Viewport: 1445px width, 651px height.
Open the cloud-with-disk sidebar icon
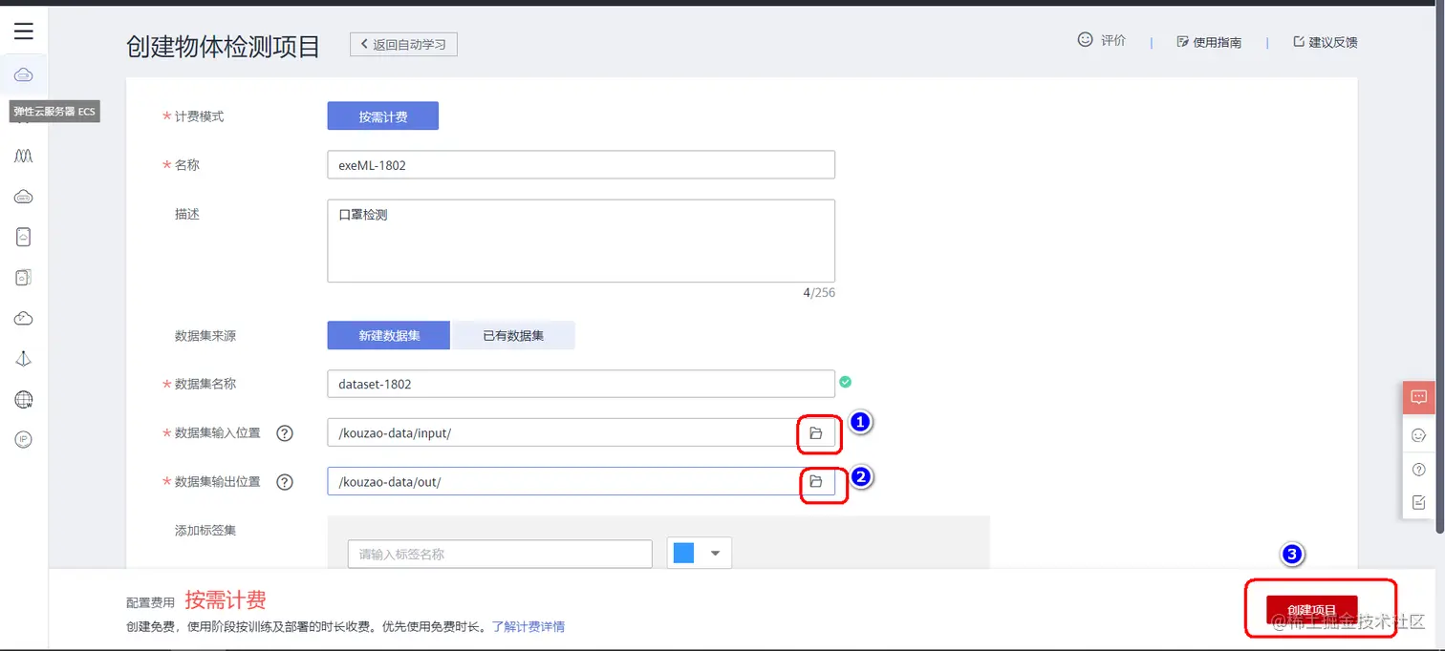coord(24,197)
